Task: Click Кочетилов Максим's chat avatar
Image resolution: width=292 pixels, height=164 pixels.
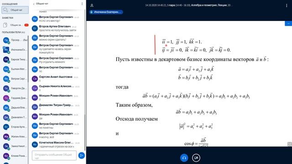Action: coord(35,144)
